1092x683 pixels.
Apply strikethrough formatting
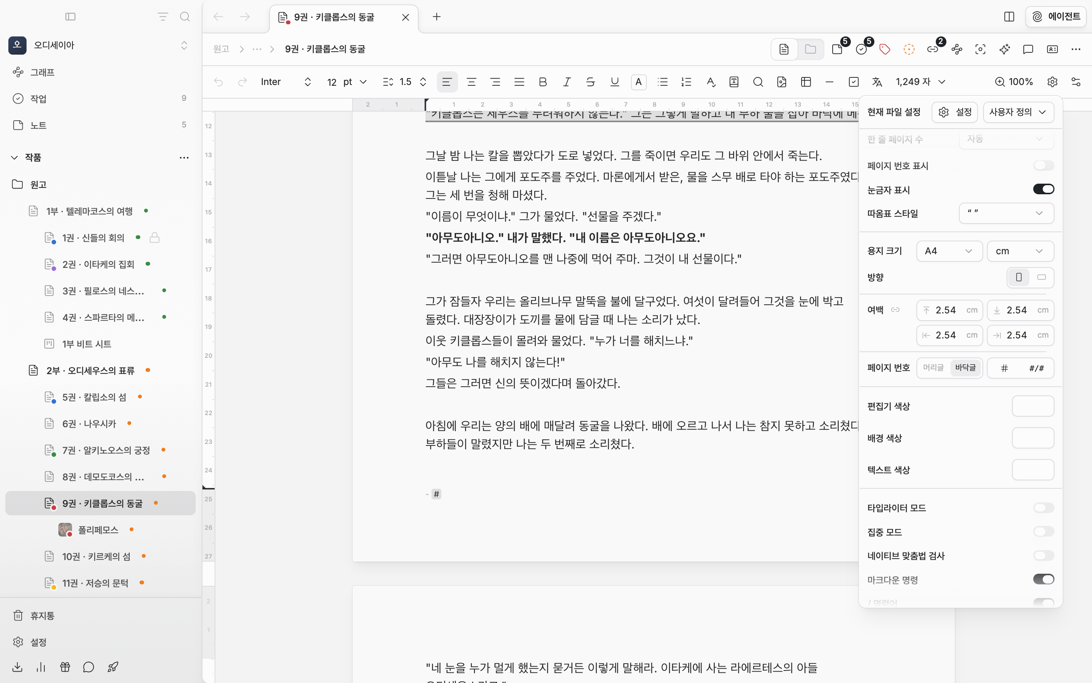(590, 82)
